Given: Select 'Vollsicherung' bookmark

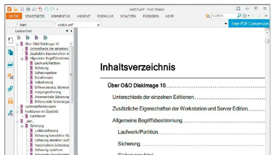Looking at the screenshot, I should tap(44, 82).
